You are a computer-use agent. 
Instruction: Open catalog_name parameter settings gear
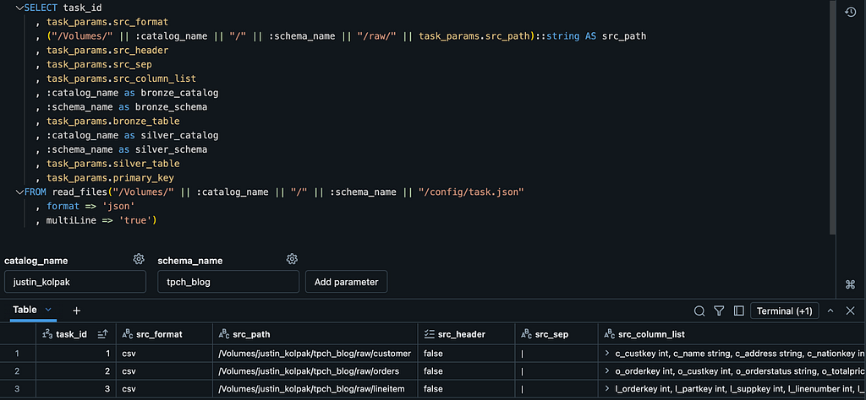[139, 259]
